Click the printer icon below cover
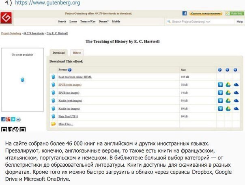245x185 pixels. point(18,119)
